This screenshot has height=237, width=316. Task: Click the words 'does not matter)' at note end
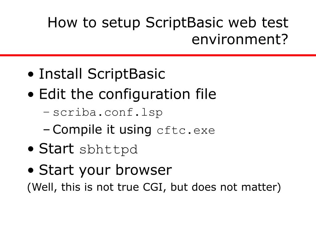pos(236,187)
